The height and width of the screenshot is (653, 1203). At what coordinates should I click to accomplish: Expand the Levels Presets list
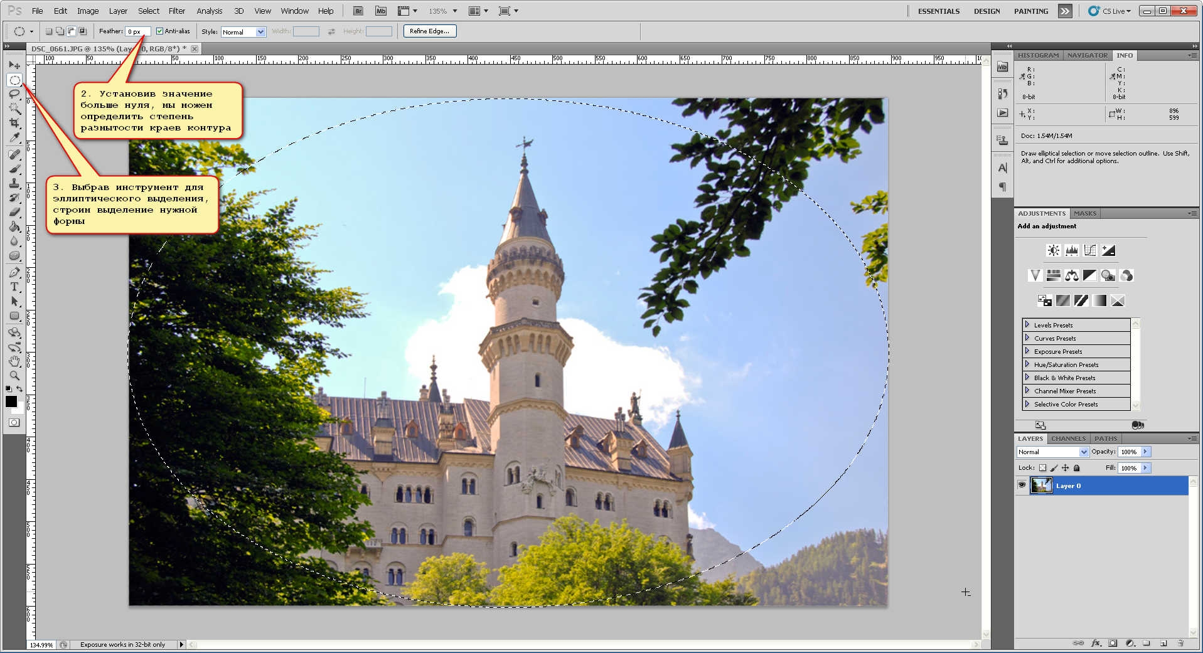tap(1027, 325)
